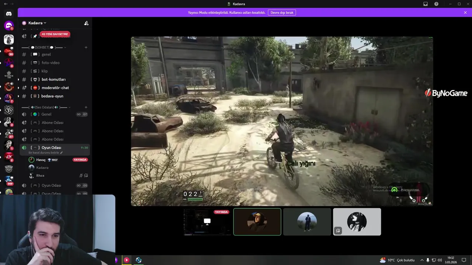The height and width of the screenshot is (265, 472).
Task: Go forward with the title bar right arrow
Action: click(12, 4)
